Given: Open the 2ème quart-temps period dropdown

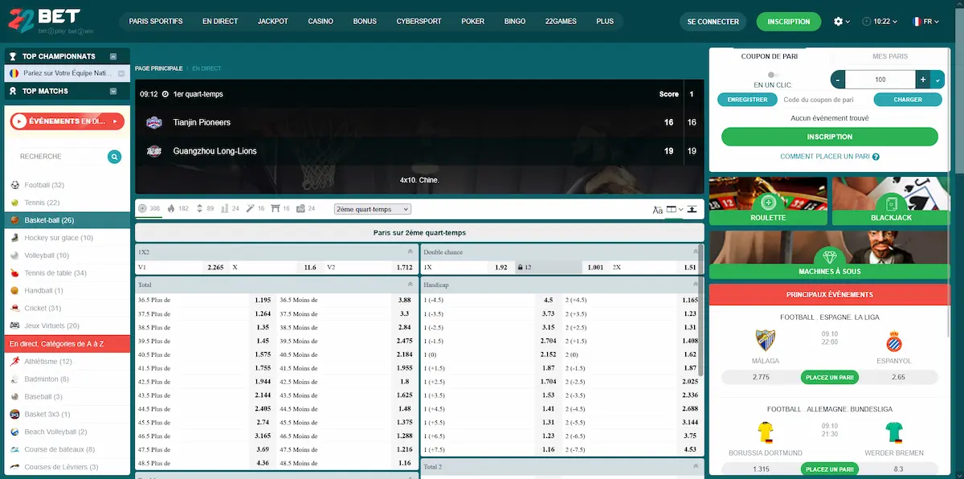Looking at the screenshot, I should (372, 209).
